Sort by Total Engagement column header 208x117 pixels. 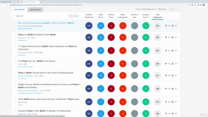157,16
